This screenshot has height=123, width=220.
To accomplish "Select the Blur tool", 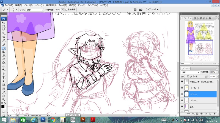I will (4, 66).
